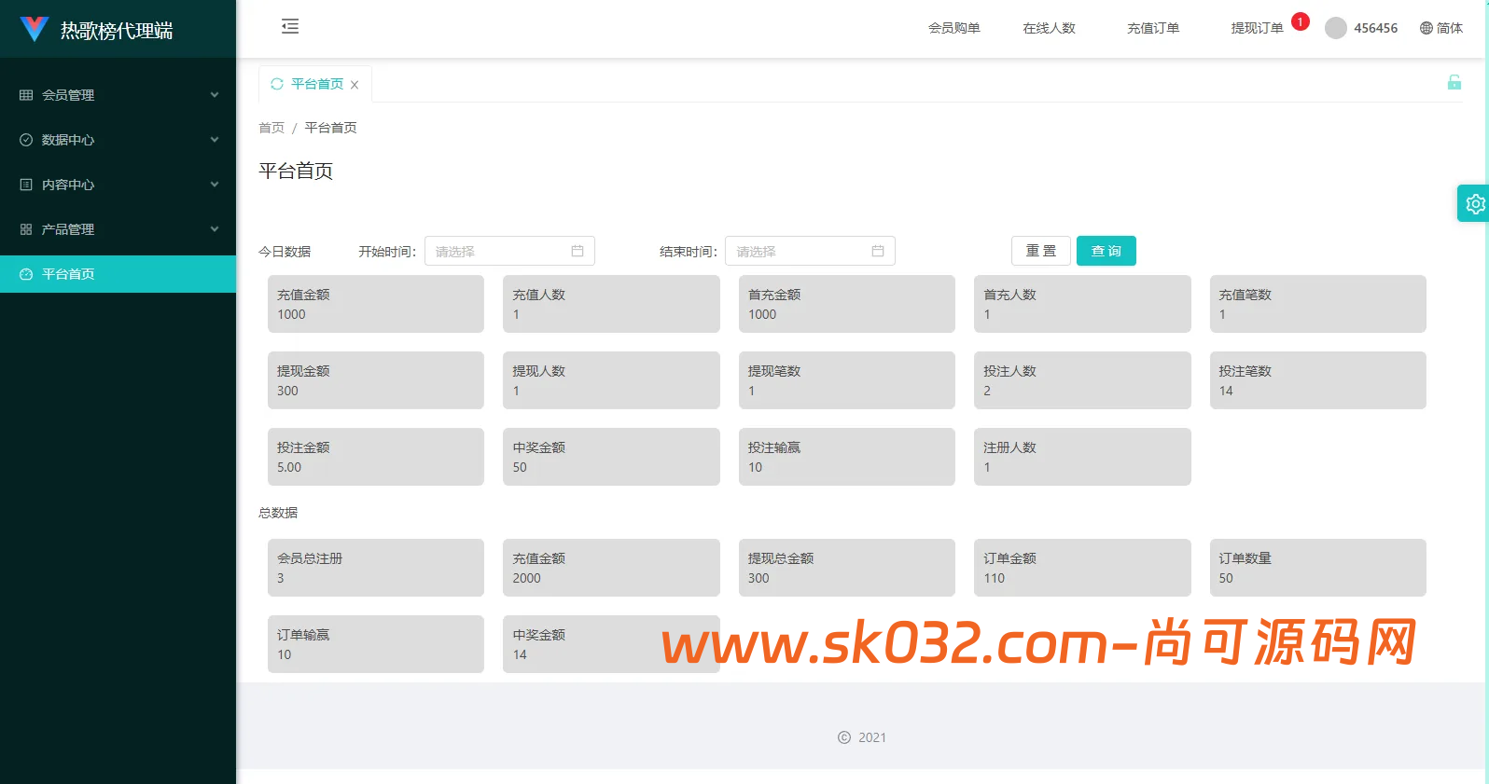The width and height of the screenshot is (1489, 784).
Task: Click the blue V logo icon
Action: [34, 29]
